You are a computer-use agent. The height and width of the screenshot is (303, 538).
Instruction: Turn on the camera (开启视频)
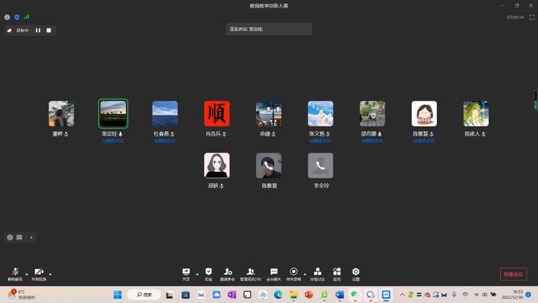click(39, 273)
